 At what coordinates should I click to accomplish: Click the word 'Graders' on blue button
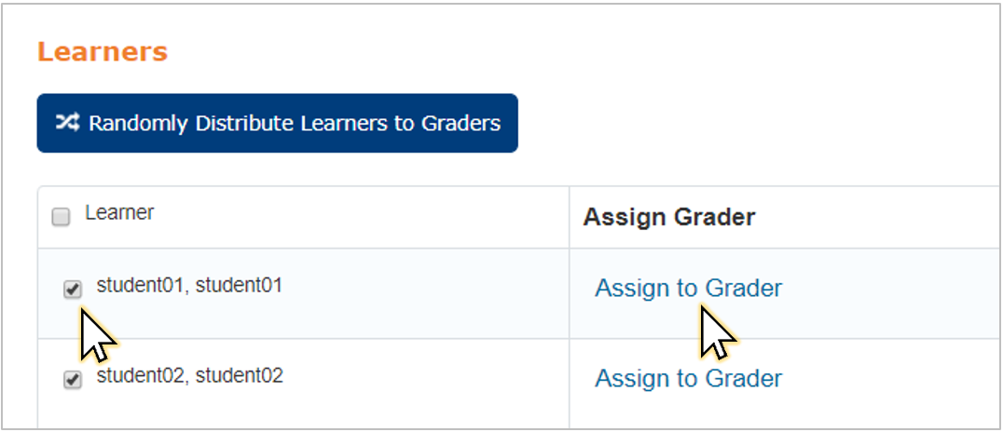[x=460, y=123]
